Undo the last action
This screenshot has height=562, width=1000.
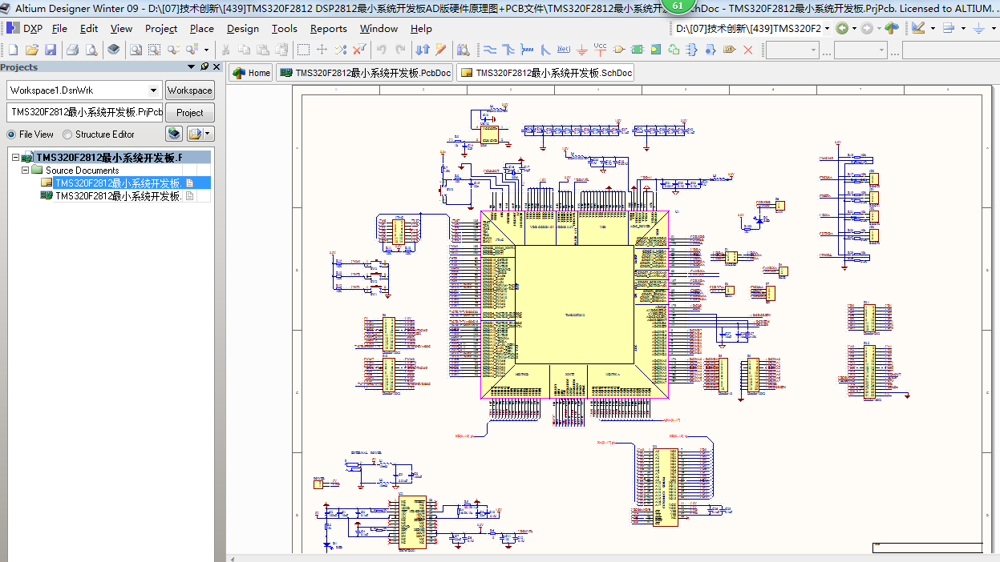click(x=383, y=50)
